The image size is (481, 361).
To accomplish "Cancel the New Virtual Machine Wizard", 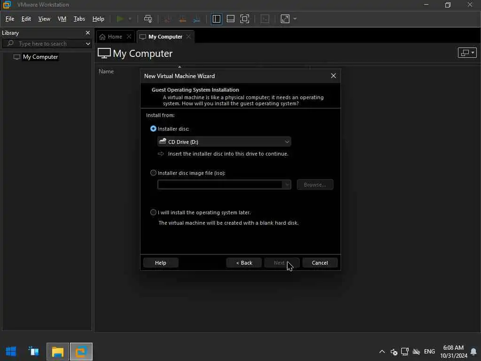I will (x=319, y=263).
